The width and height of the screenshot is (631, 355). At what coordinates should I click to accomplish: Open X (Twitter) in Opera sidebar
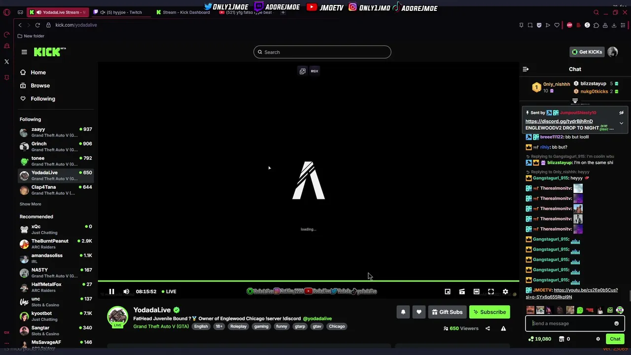6,62
